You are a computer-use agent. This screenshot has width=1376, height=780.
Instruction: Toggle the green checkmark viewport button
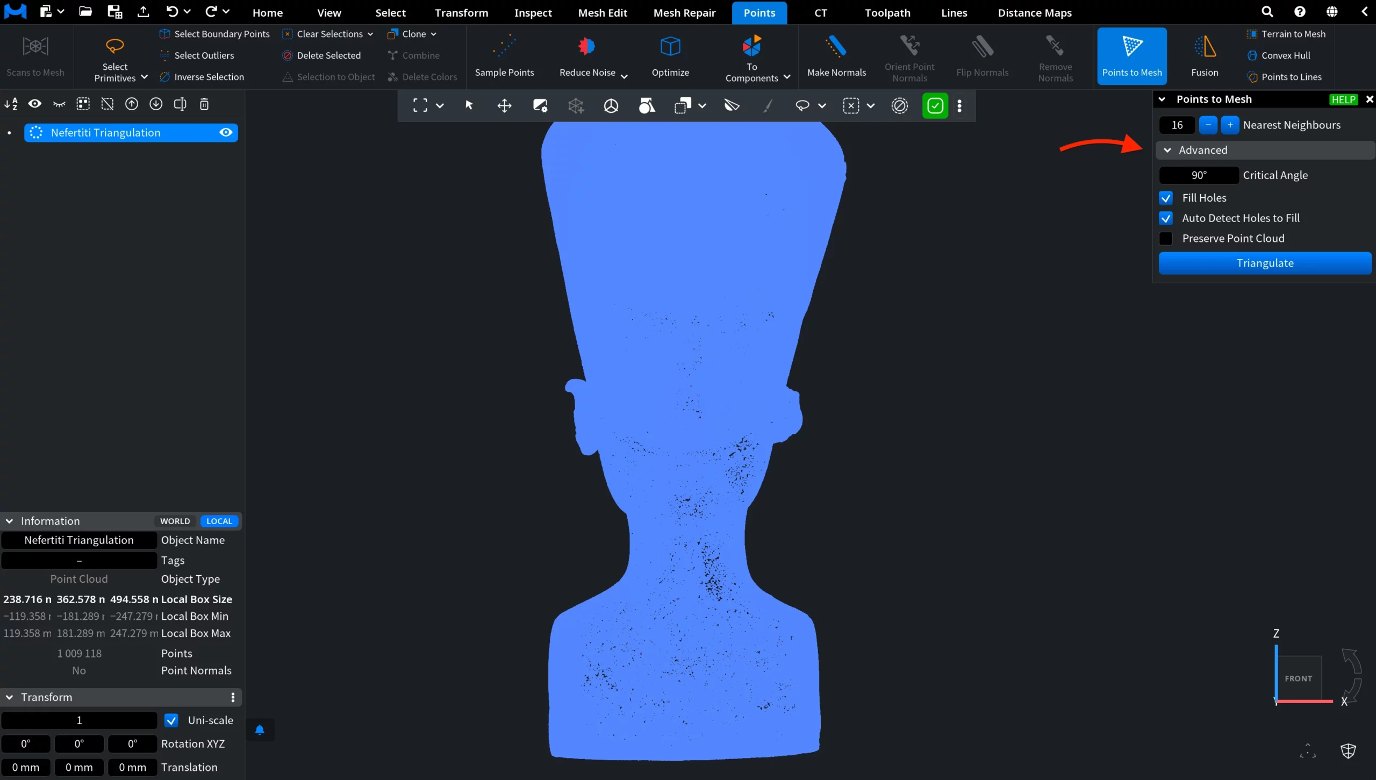935,105
